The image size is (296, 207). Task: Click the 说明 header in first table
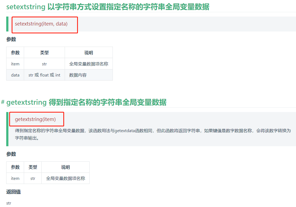[89, 53]
